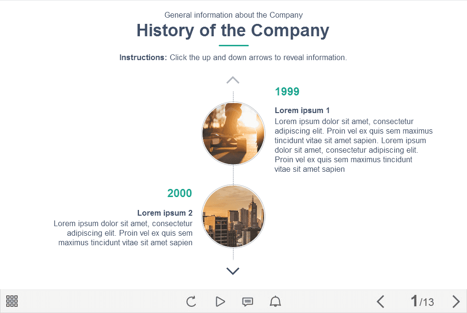Select the skateboard circular image
The height and width of the screenshot is (313, 467).
(233, 134)
